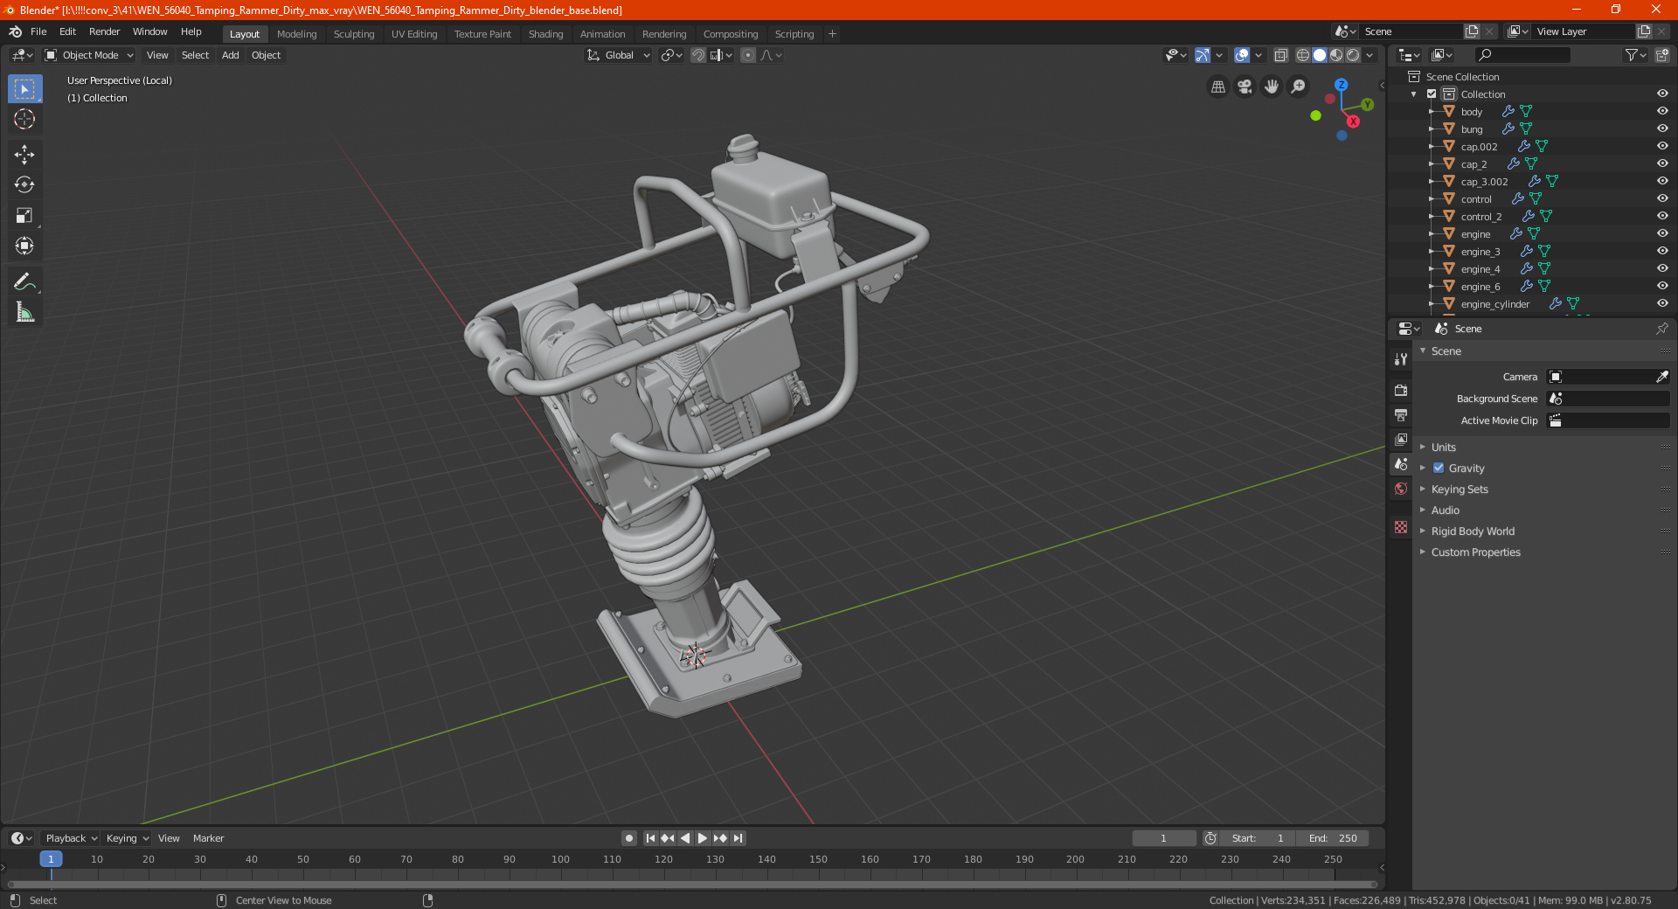Open the Keying dropdown

127,838
